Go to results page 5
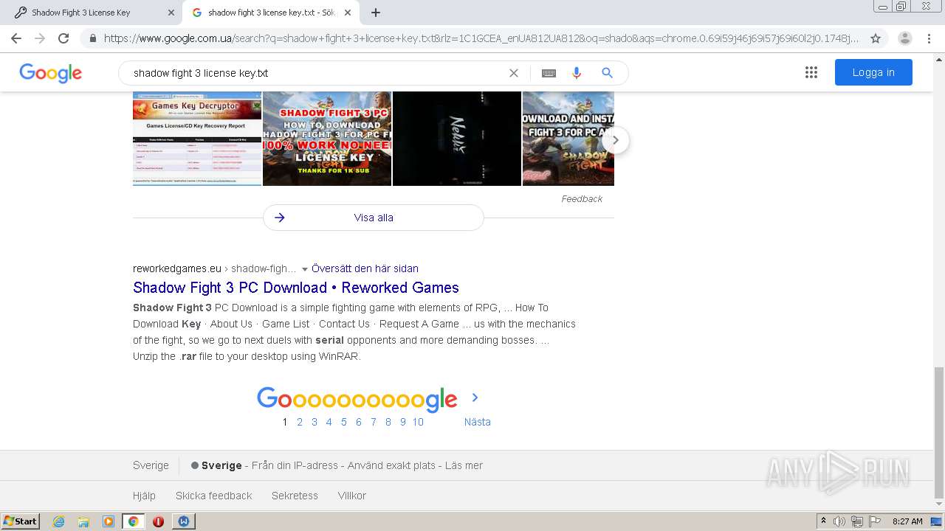This screenshot has width=945, height=531. coord(344,422)
